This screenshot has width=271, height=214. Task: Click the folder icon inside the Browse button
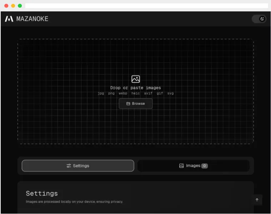(128, 104)
